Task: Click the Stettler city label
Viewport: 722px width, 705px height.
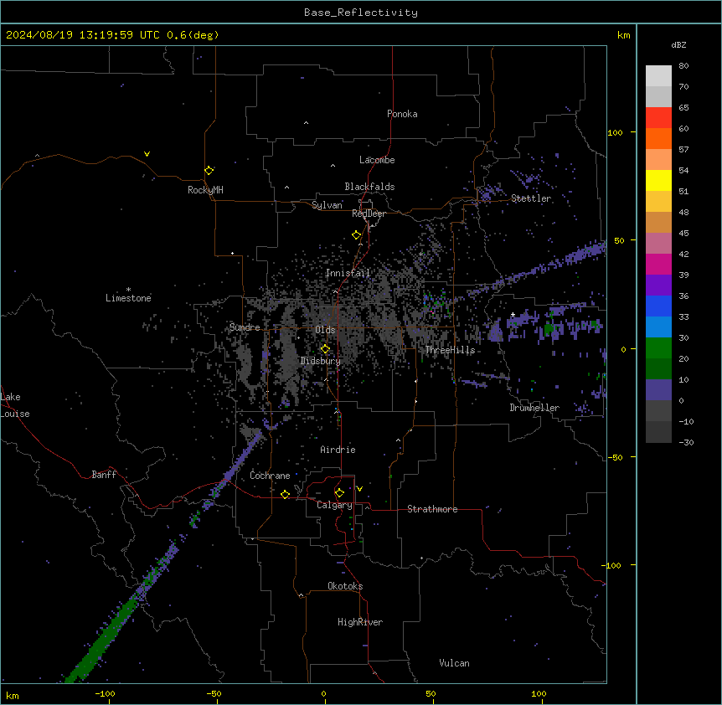Action: point(530,198)
